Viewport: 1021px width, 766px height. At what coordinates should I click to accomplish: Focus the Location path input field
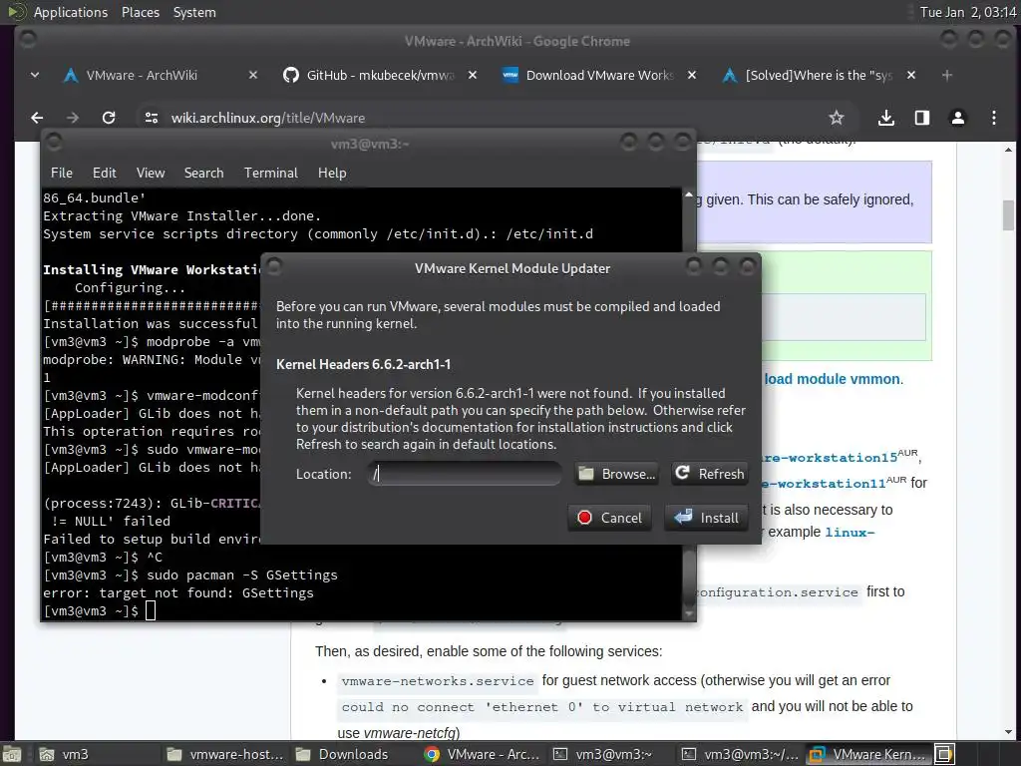point(465,474)
